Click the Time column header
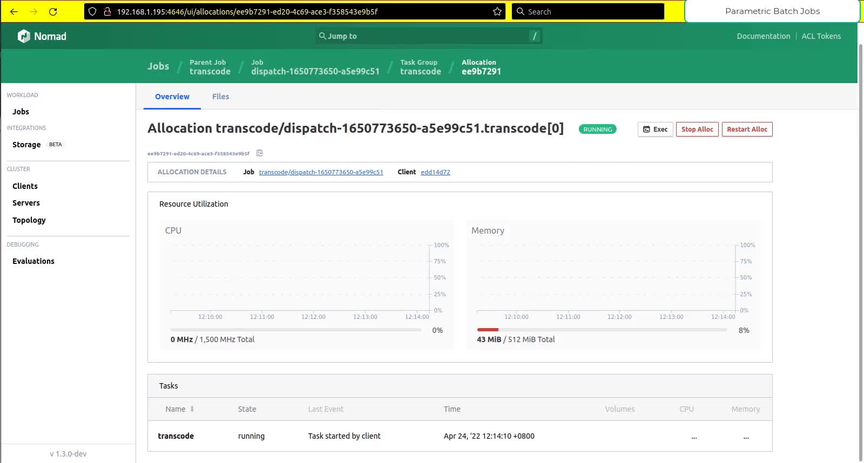Image resolution: width=864 pixels, height=463 pixels. click(452, 409)
